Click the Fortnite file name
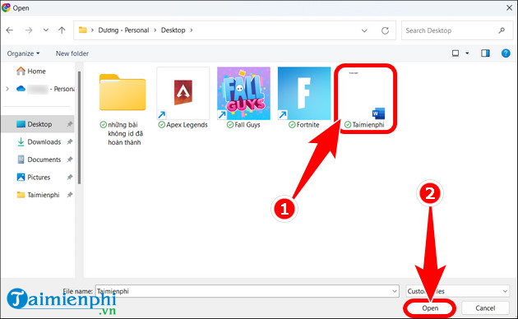518x319 pixels. pos(308,125)
